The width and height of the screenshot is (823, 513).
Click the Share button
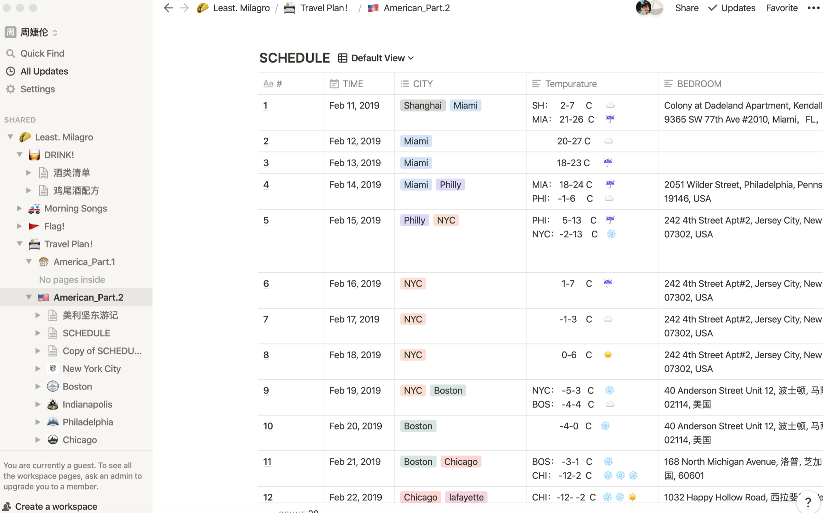coord(686,8)
